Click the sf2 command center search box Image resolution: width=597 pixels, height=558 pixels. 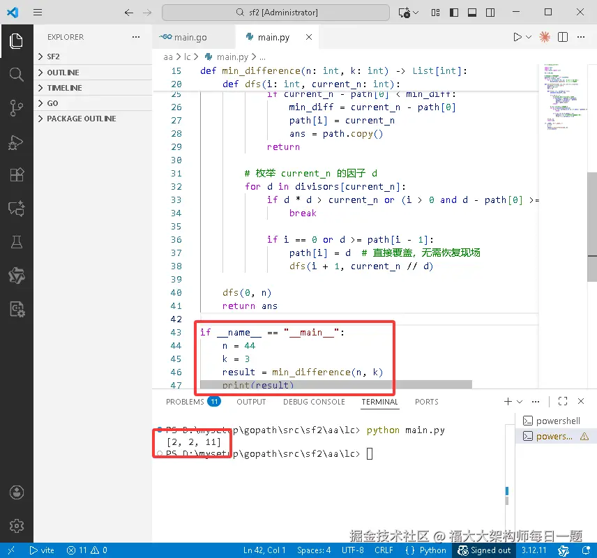coord(275,13)
